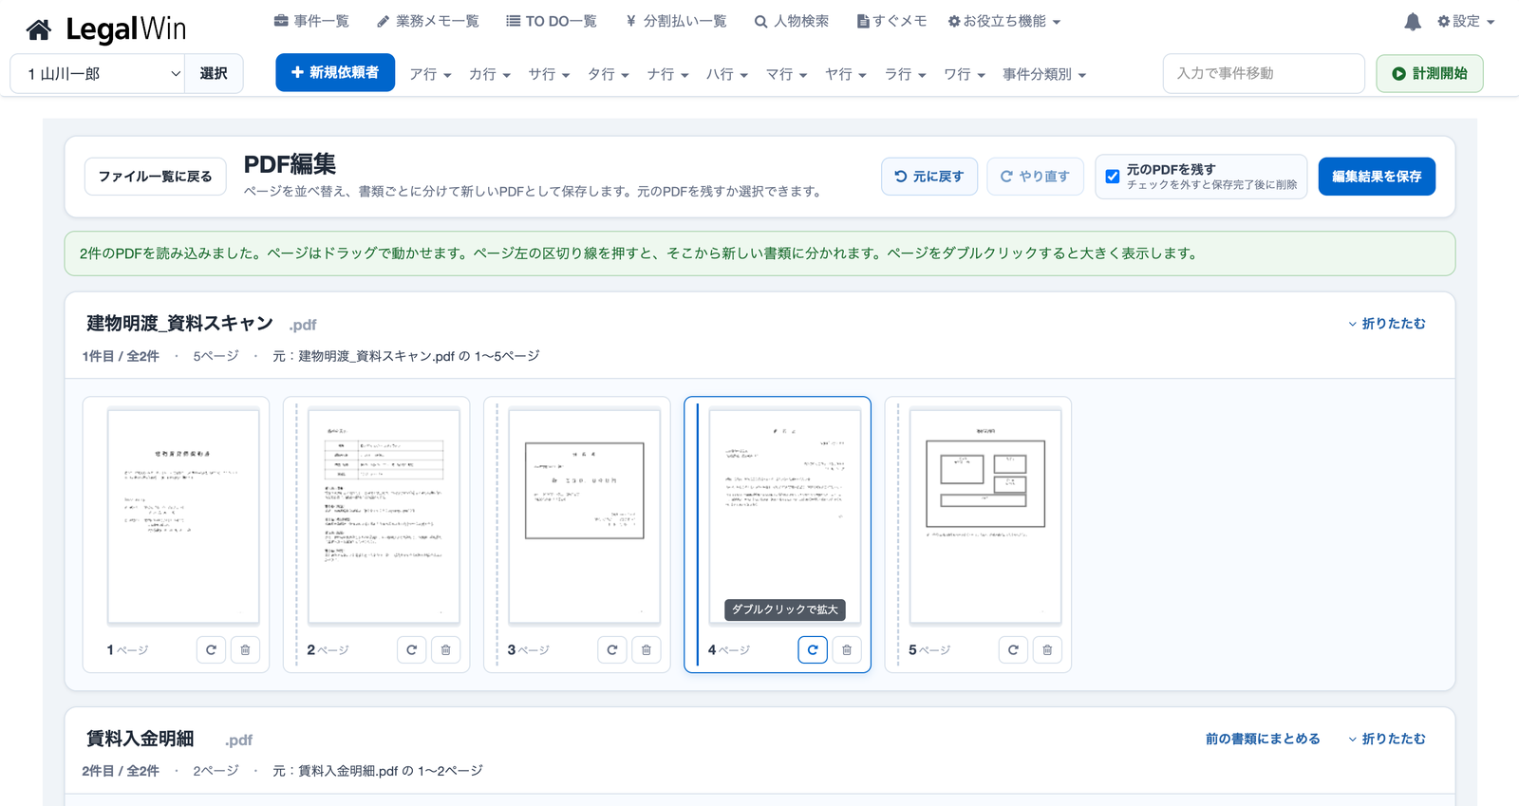Select page 3 thumbnail preview
1519x806 pixels.
[584, 516]
